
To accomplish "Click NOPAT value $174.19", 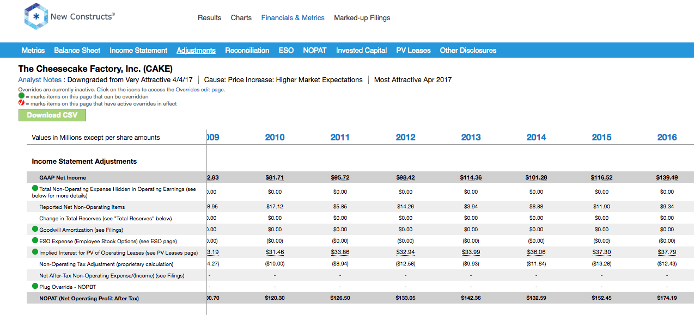I will 667,298.
